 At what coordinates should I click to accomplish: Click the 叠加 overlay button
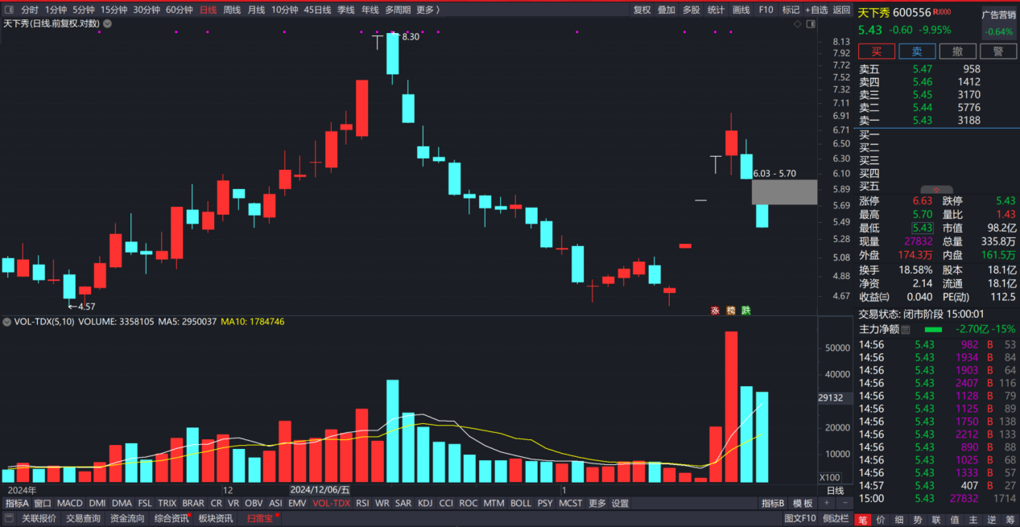(x=667, y=10)
